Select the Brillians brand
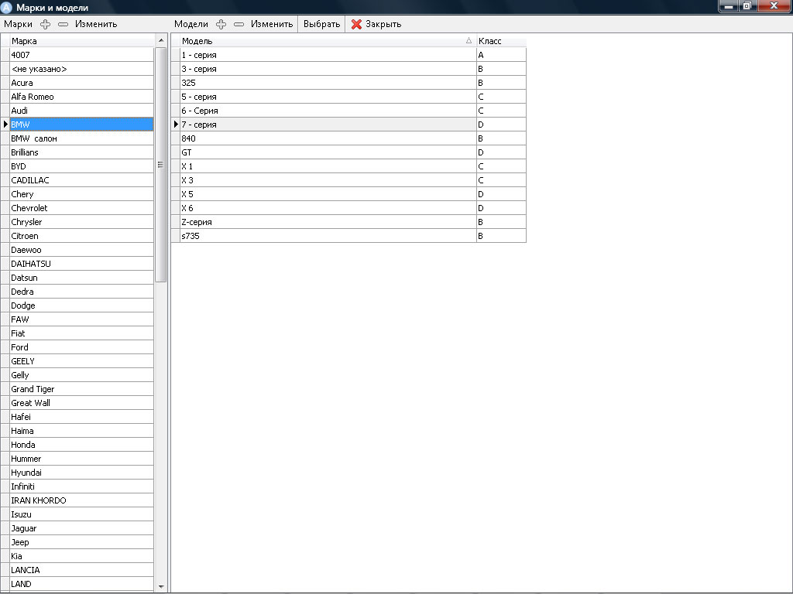Screen dimensions: 793x594 (x=81, y=152)
